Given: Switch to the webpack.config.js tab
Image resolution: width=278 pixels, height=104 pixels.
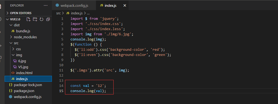Looking at the screenshot, I should [x=74, y=5].
